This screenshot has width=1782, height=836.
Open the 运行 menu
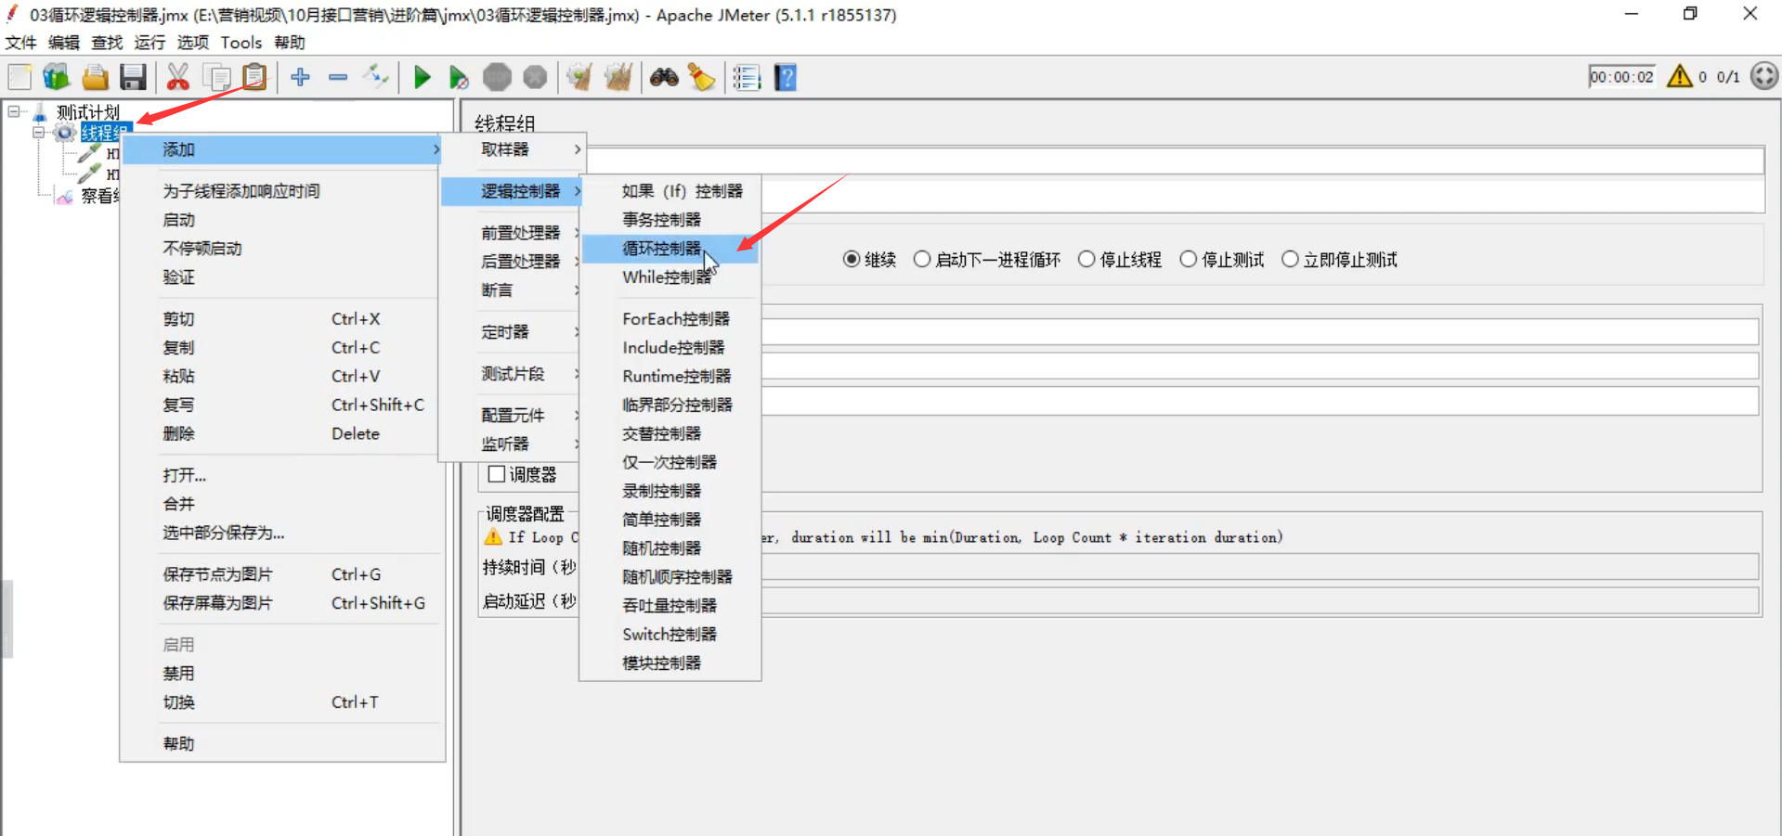point(150,43)
